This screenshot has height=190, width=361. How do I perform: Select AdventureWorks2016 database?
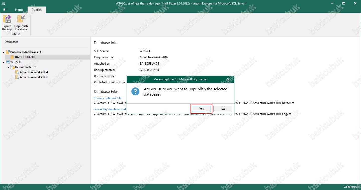(x=34, y=77)
